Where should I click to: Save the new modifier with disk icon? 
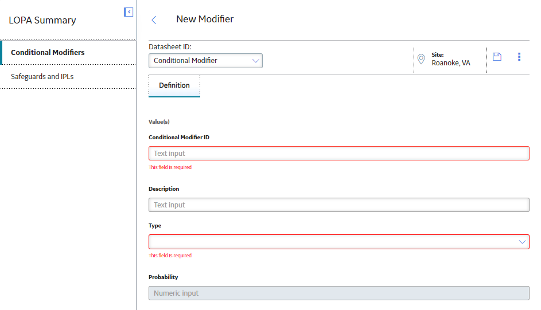tap(497, 57)
